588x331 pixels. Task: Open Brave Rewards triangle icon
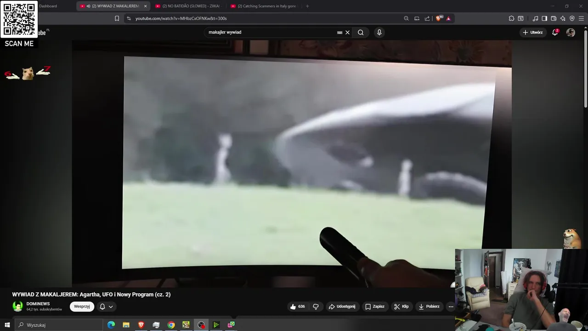coord(448,18)
